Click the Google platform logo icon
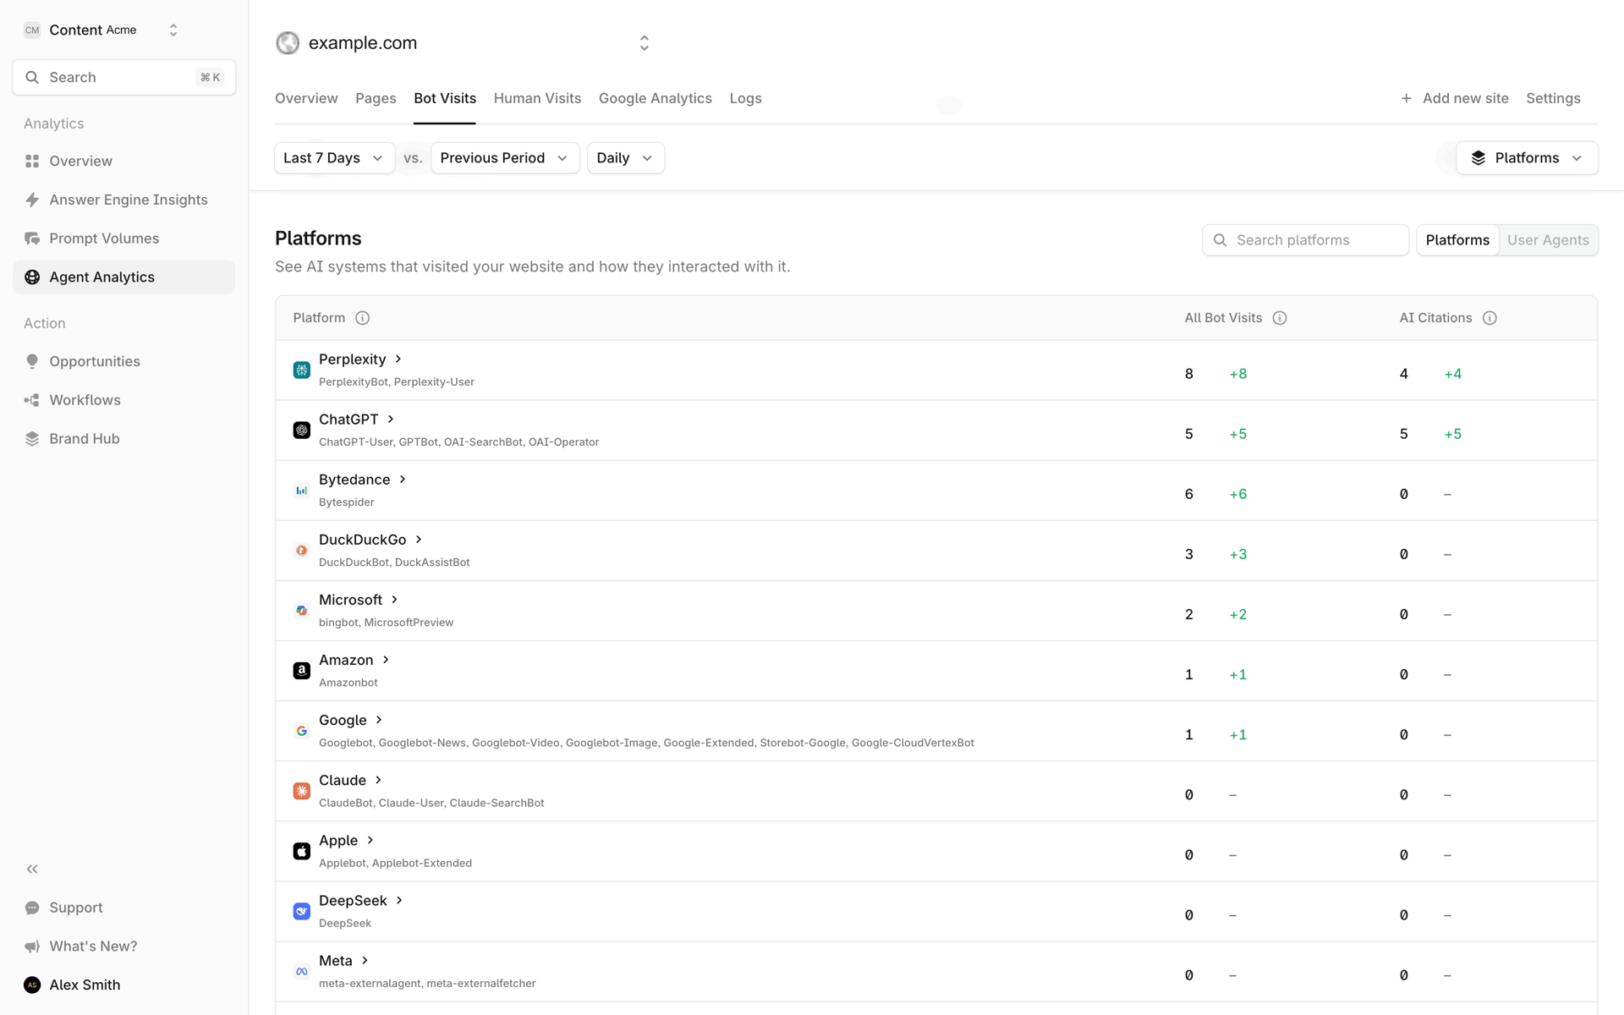Image resolution: width=1624 pixels, height=1015 pixels. click(x=301, y=731)
